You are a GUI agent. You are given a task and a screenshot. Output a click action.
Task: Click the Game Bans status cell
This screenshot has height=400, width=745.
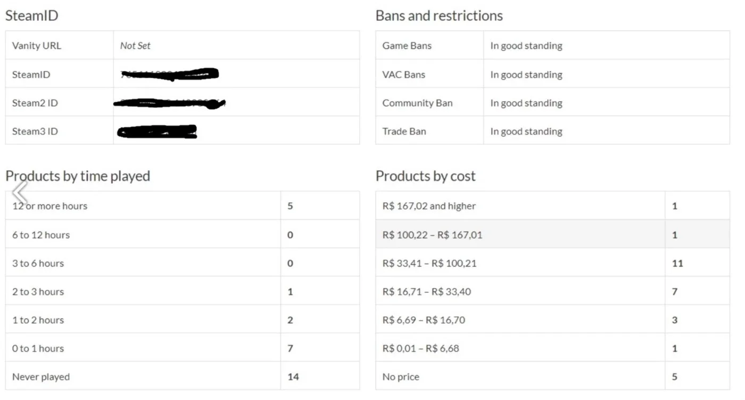(607, 45)
